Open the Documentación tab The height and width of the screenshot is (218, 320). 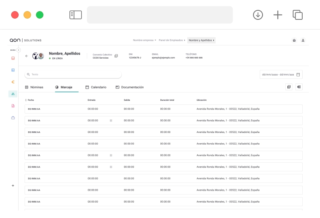click(129, 87)
